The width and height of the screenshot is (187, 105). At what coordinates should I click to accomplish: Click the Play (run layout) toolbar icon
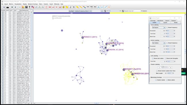12,7
